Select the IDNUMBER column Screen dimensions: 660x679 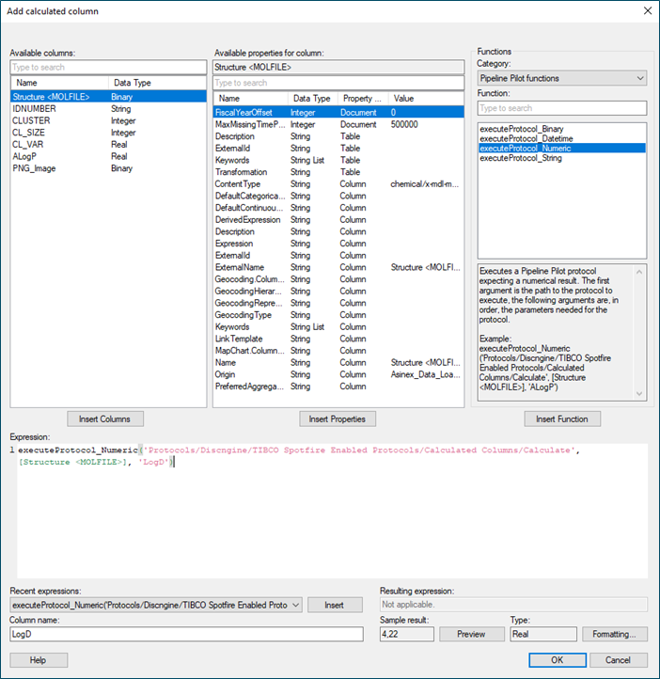coord(108,109)
